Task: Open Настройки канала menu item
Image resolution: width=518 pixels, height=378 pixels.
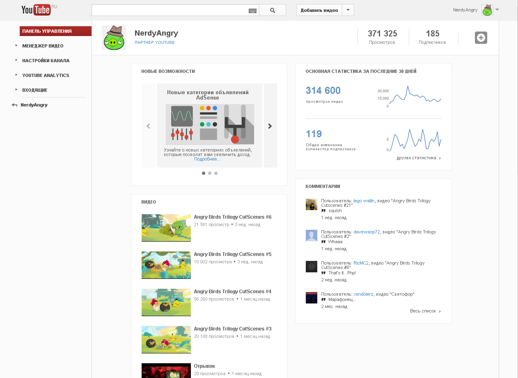Action: (46, 61)
